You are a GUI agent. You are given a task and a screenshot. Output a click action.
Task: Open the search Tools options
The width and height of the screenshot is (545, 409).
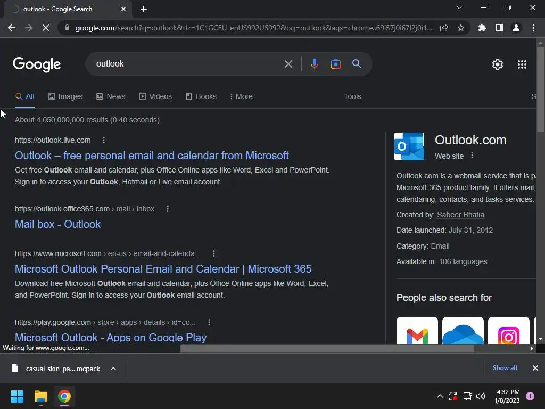tap(352, 96)
